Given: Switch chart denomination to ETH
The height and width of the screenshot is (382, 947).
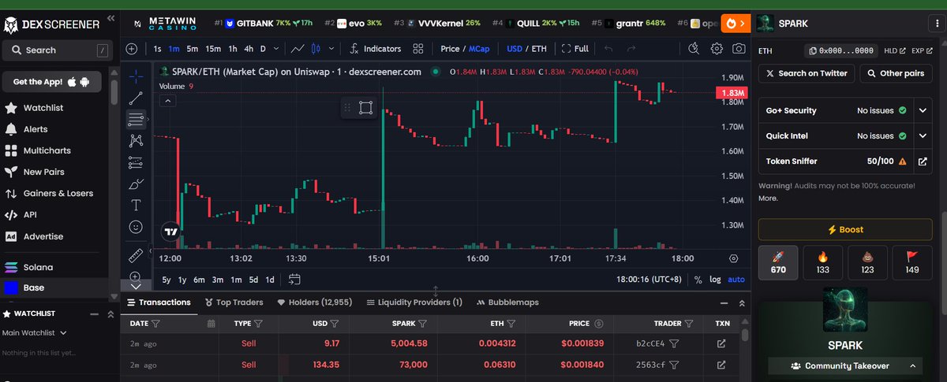Looking at the screenshot, I should [x=539, y=49].
